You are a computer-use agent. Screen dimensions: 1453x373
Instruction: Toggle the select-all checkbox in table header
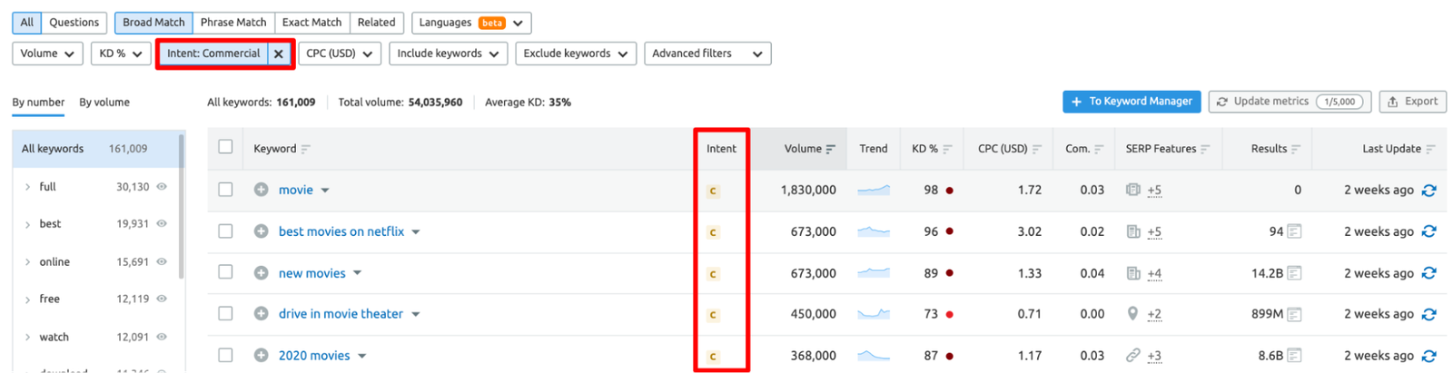pos(225,147)
